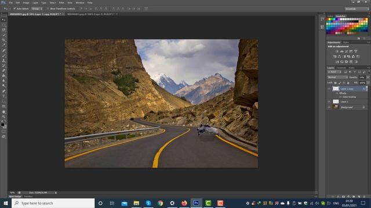
Task: Select the Path Selection tool
Action: pos(3,101)
